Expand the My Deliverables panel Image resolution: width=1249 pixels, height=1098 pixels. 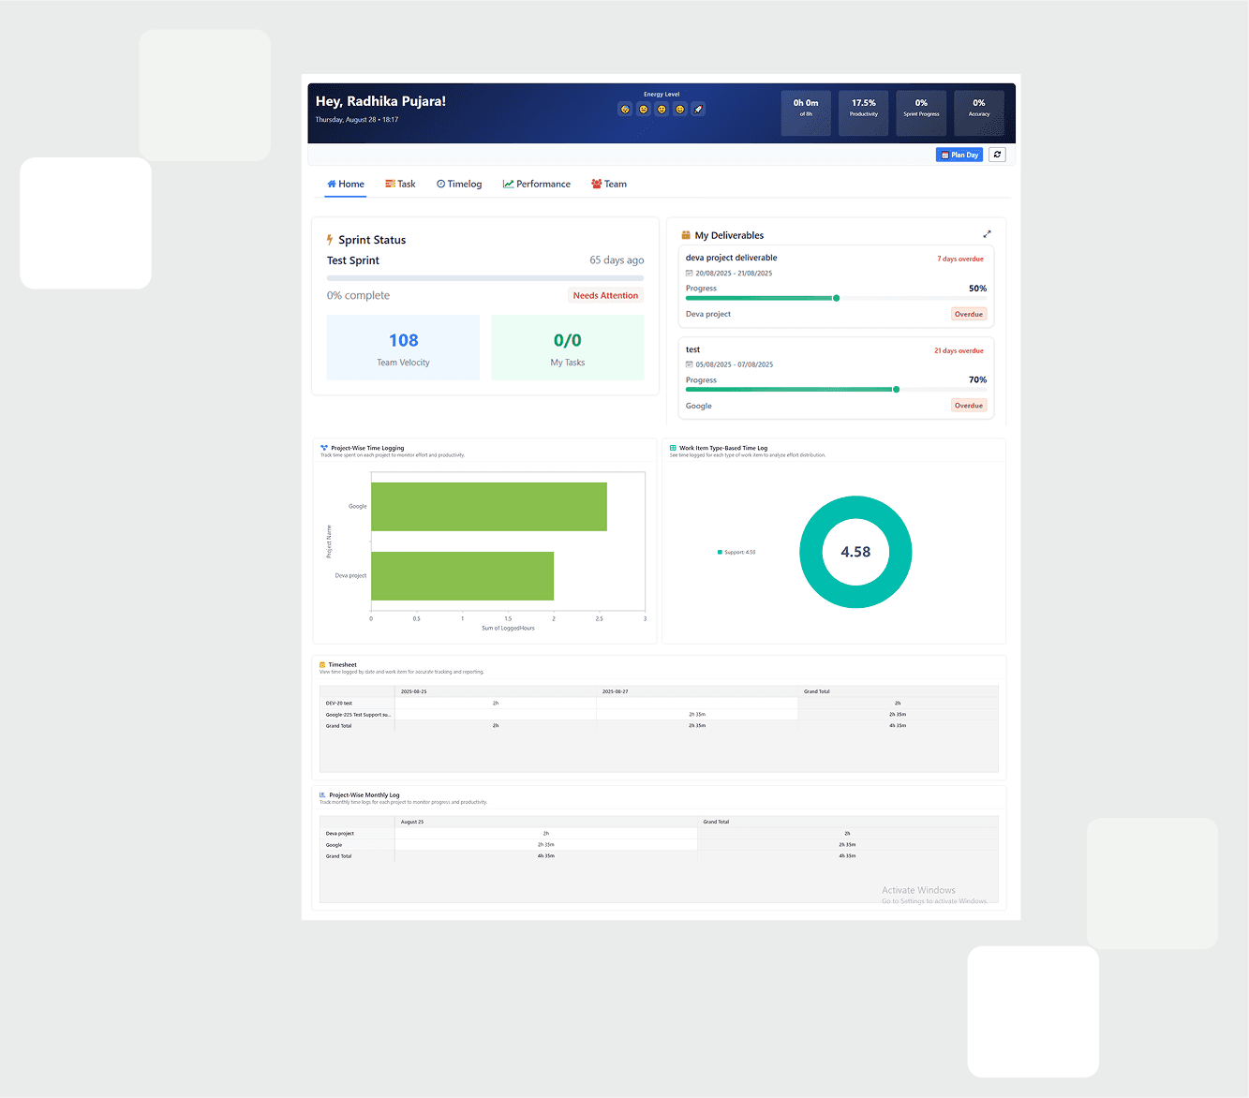987,234
